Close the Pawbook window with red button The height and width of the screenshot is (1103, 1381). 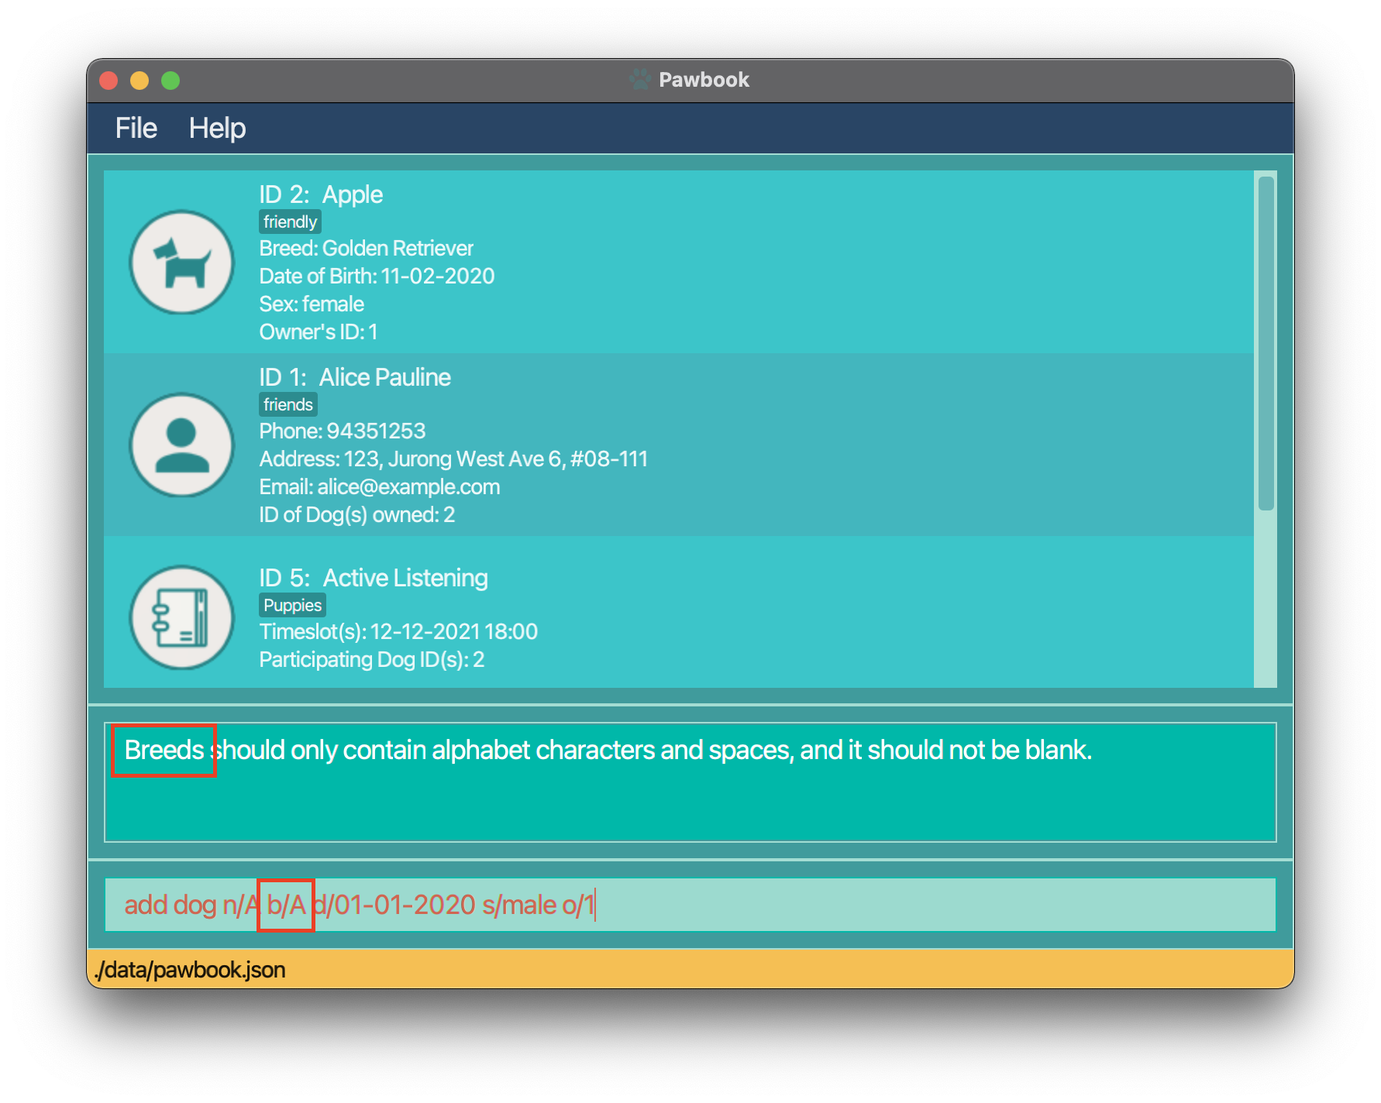click(108, 81)
